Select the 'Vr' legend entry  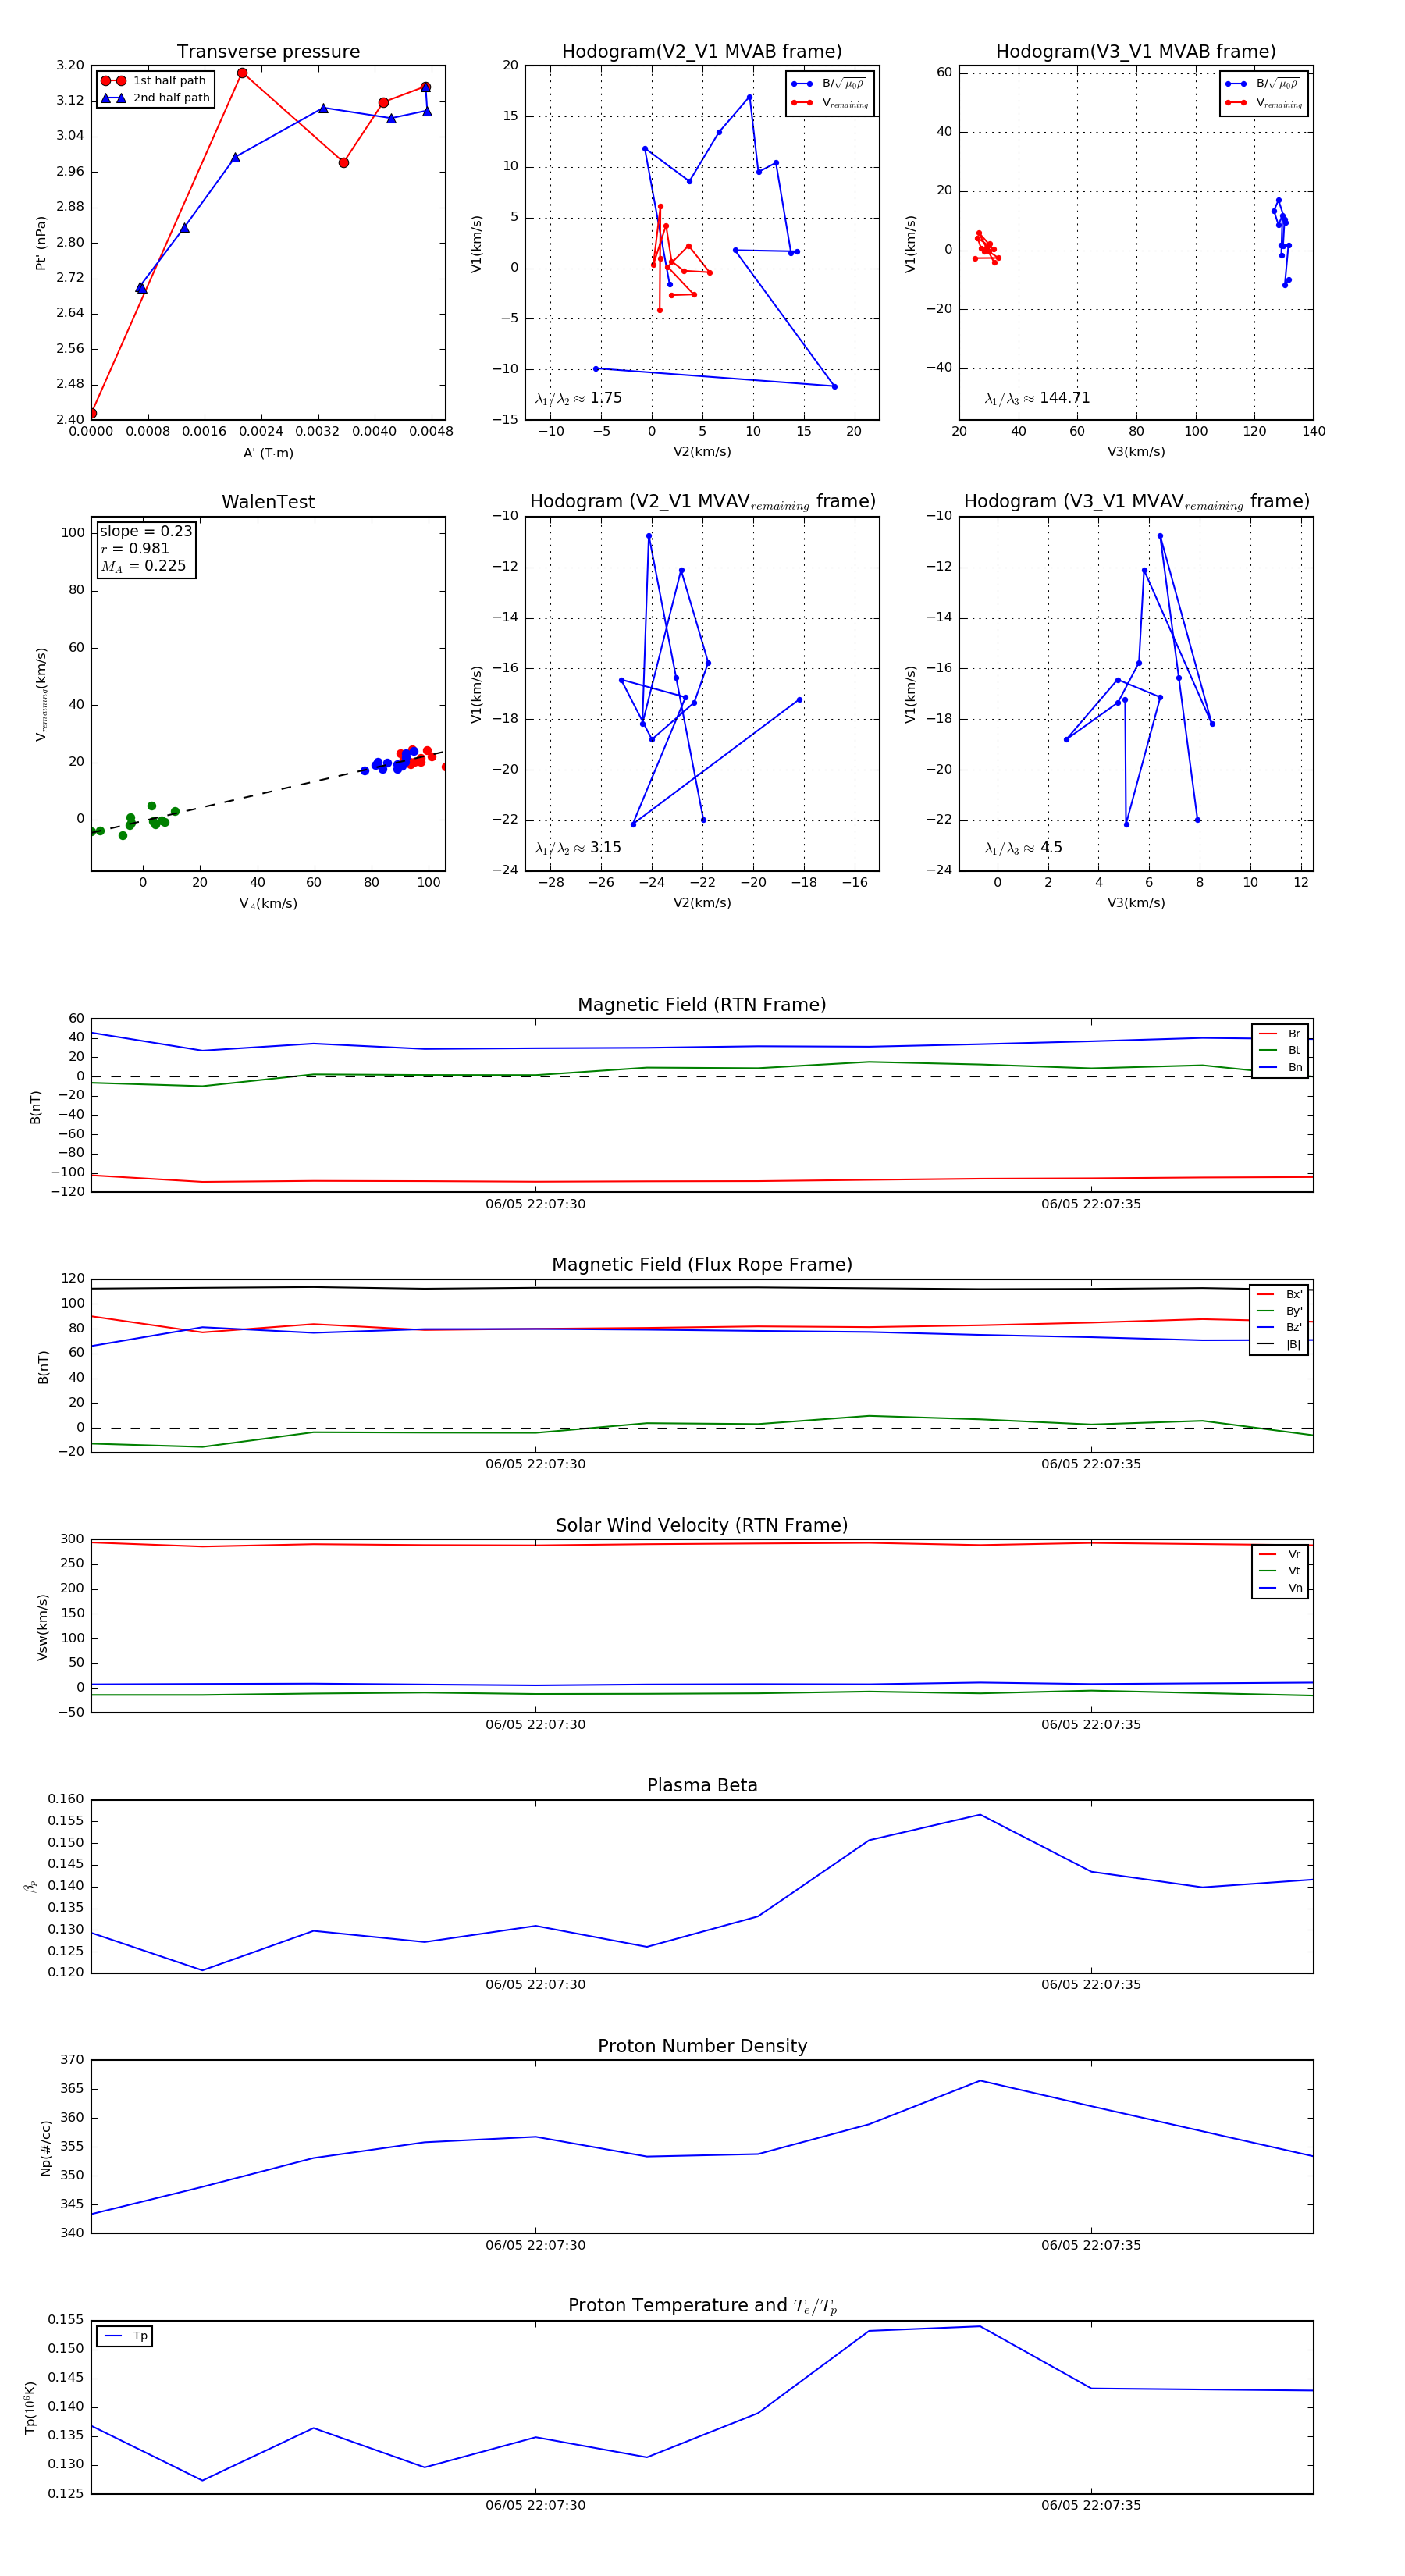click(1281, 1555)
